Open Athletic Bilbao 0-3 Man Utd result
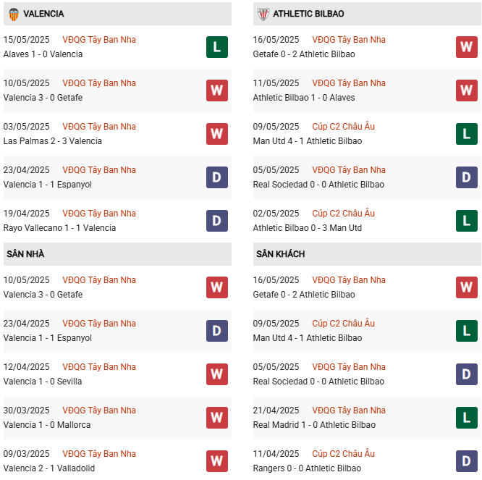 [308, 228]
